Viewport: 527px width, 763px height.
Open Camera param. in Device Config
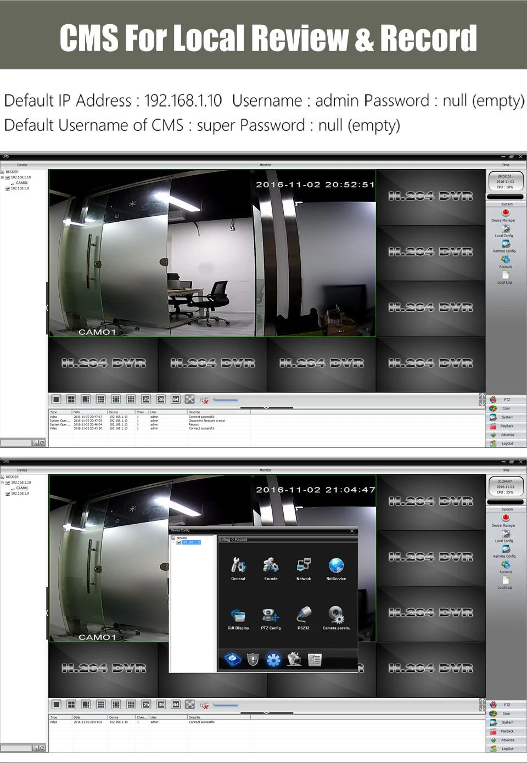(x=336, y=618)
